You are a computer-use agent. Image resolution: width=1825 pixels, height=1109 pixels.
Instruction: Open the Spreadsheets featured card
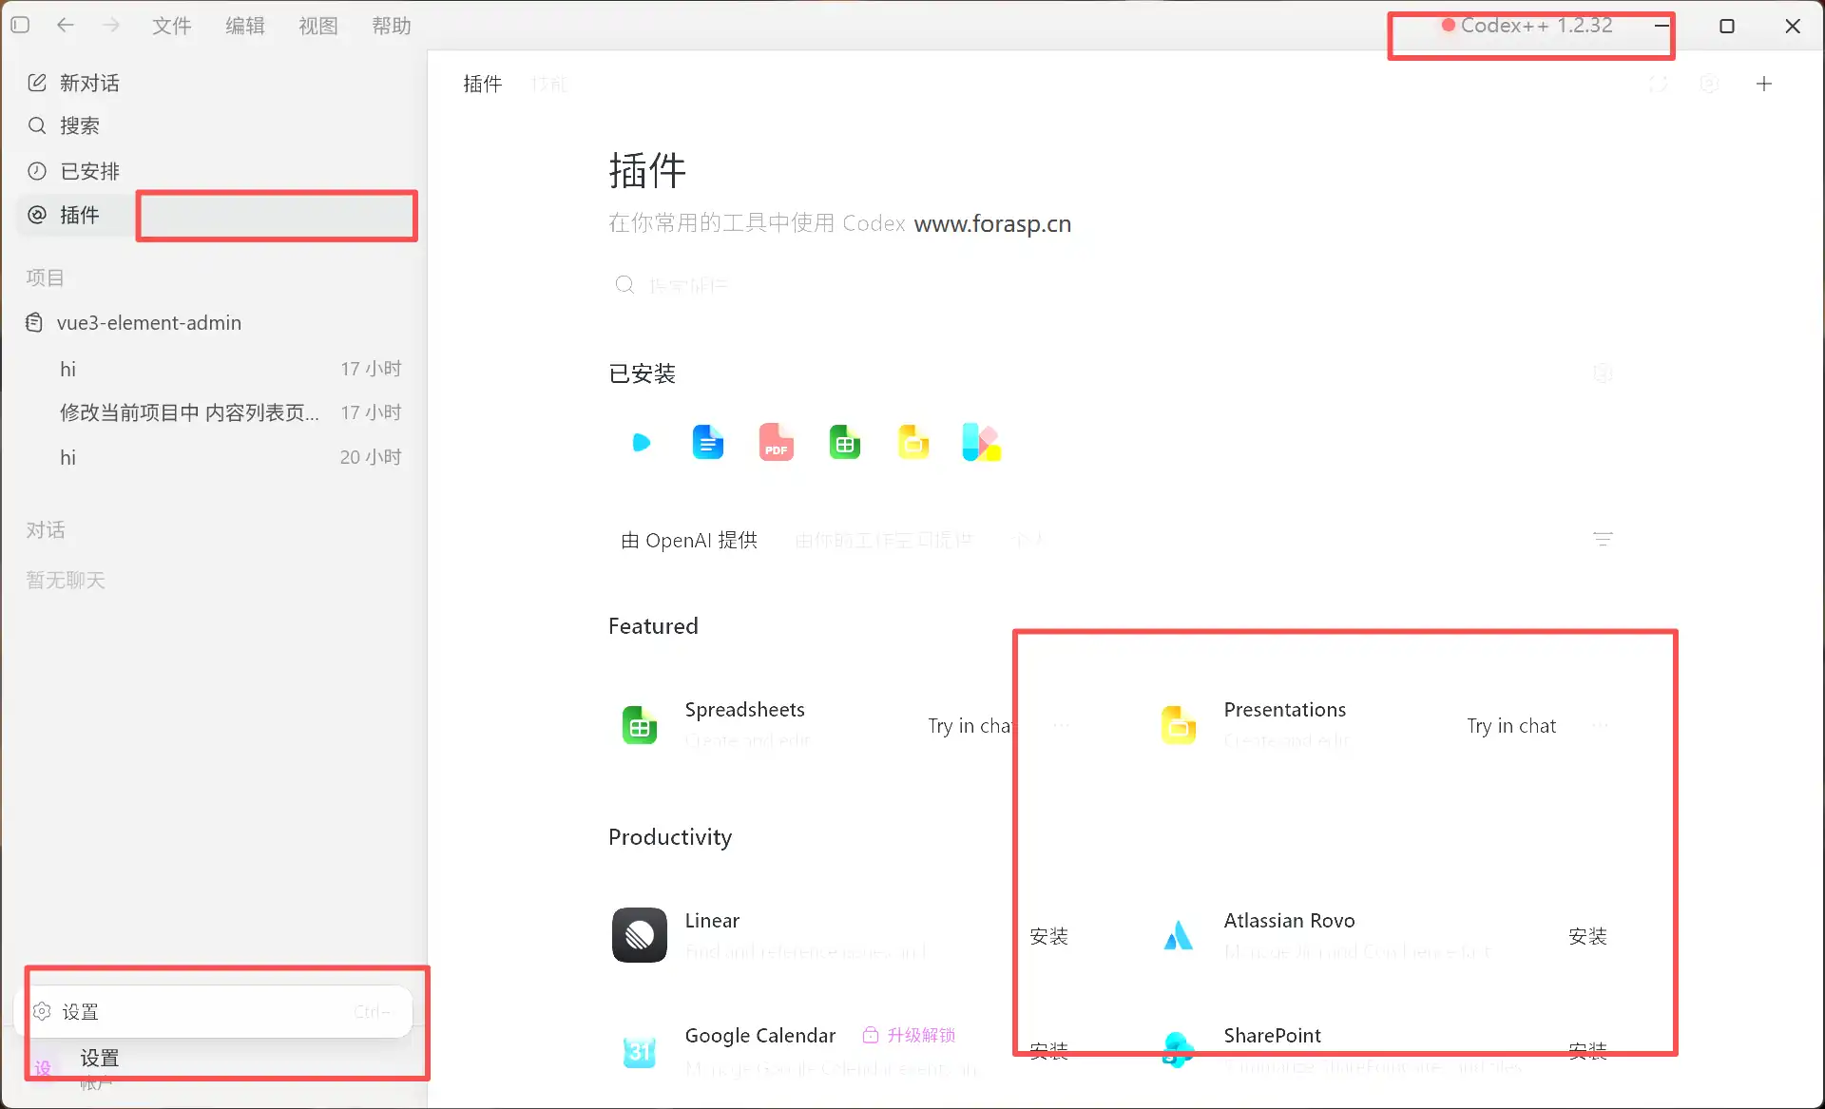coord(747,725)
